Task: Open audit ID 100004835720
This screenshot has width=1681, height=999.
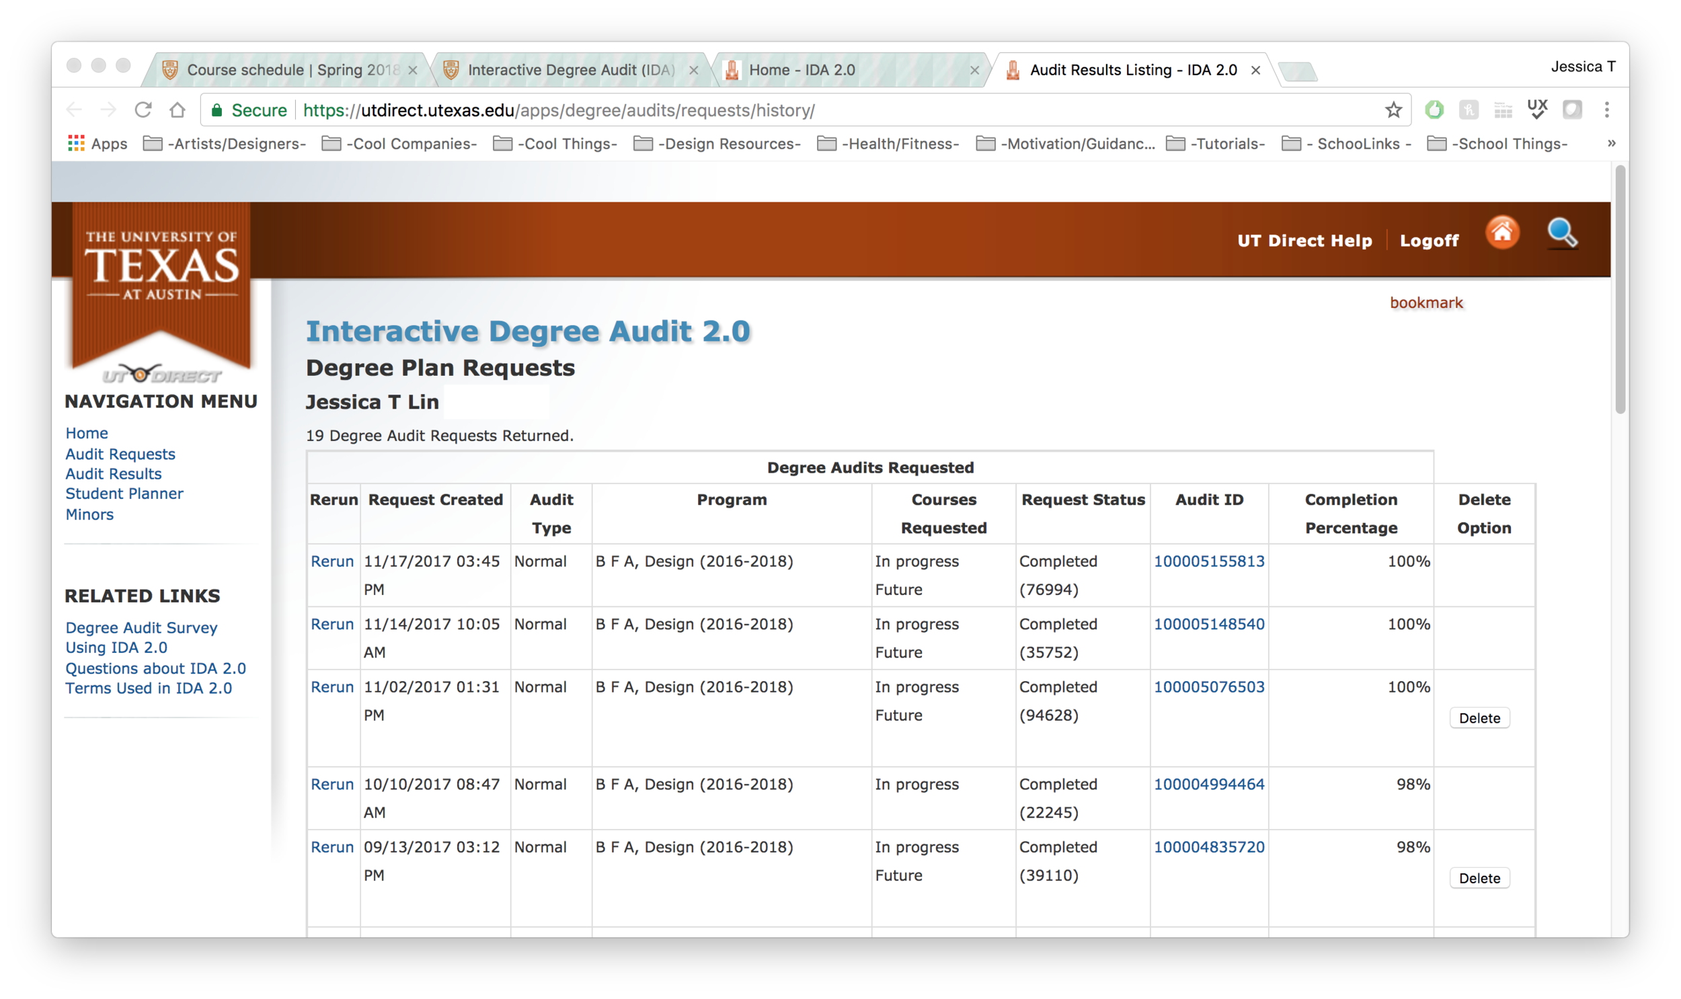Action: (x=1209, y=847)
